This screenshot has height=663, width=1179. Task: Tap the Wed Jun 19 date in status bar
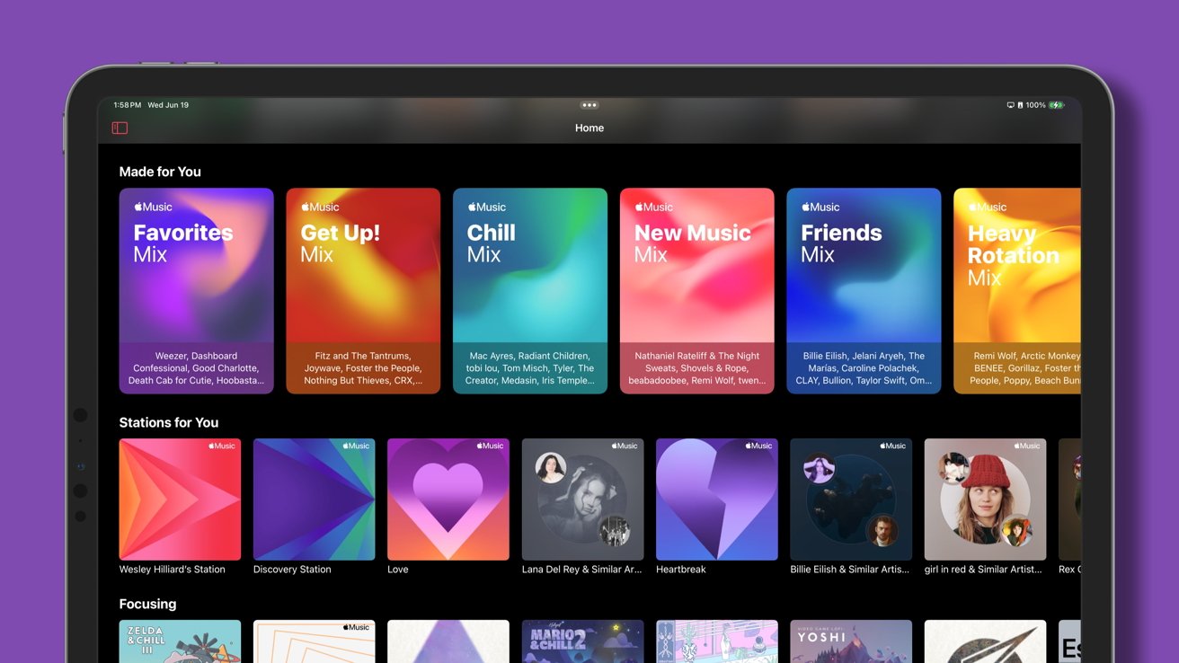tap(168, 105)
